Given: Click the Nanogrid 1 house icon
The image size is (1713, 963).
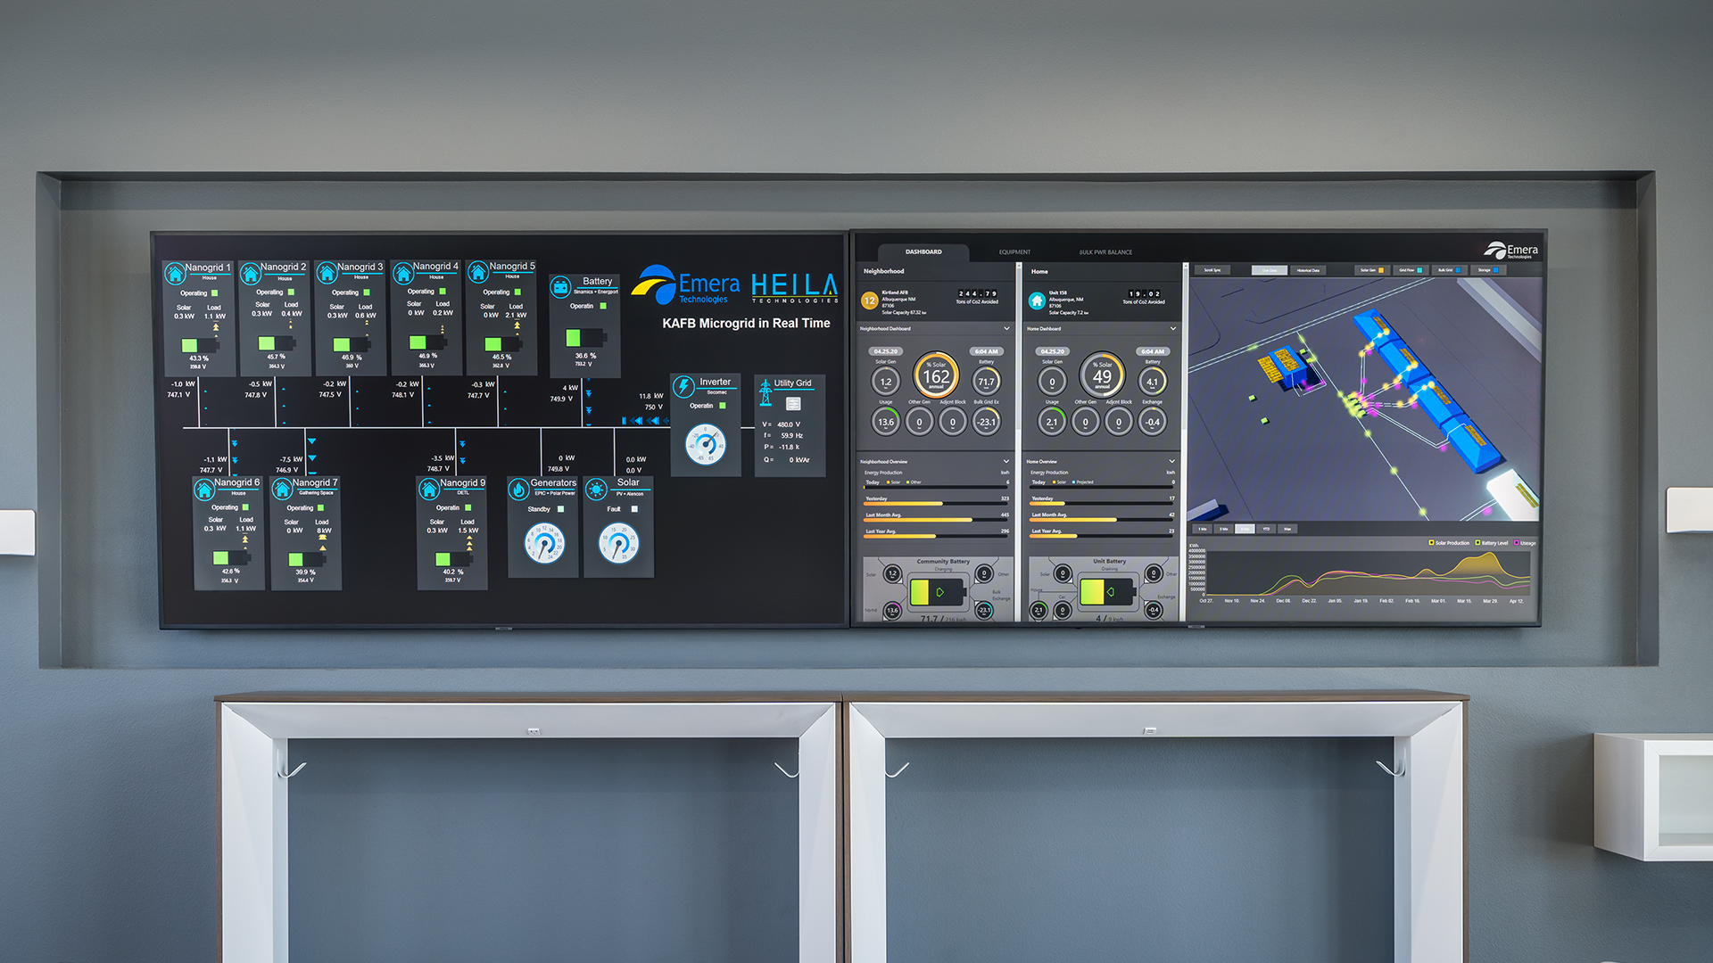Looking at the screenshot, I should coord(175,274).
